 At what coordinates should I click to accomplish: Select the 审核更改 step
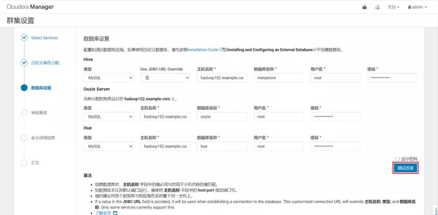tap(39, 113)
